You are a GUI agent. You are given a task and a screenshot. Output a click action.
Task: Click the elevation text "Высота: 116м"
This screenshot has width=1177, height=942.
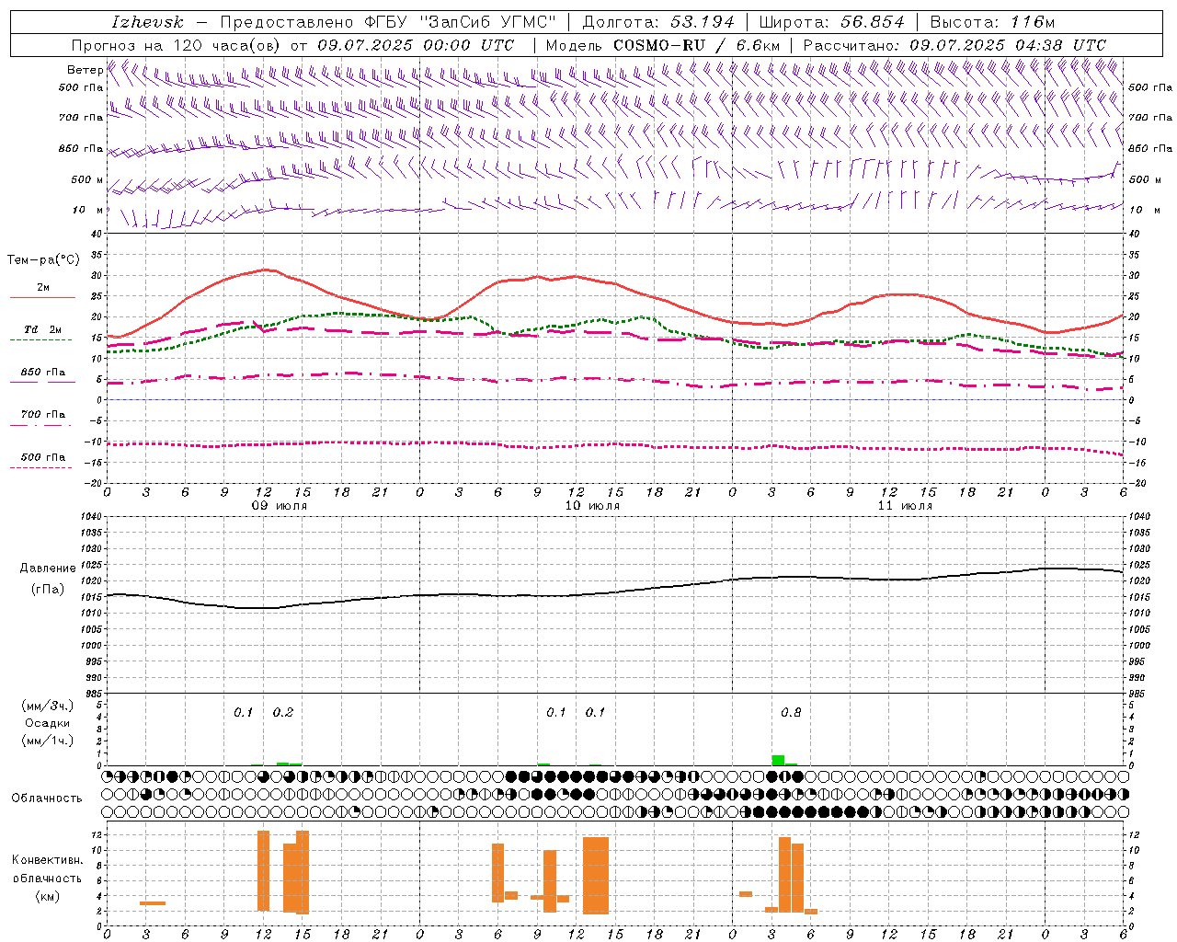[x=992, y=22]
